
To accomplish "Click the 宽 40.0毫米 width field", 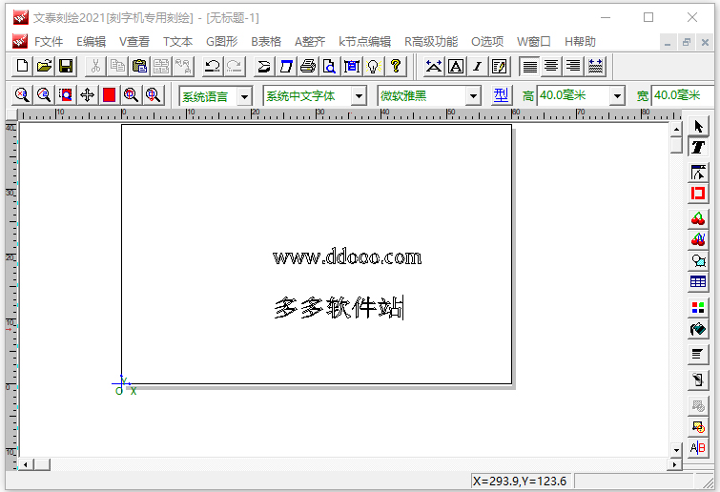I will (x=683, y=95).
